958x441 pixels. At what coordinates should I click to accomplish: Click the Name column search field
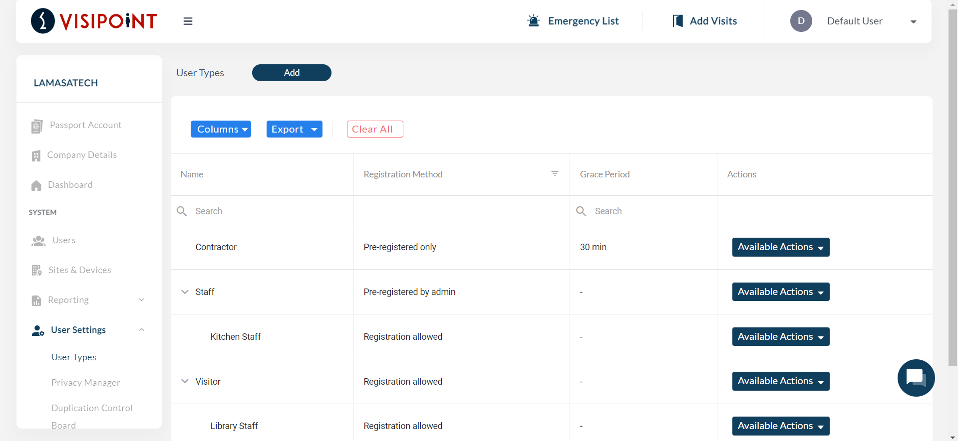tap(270, 211)
